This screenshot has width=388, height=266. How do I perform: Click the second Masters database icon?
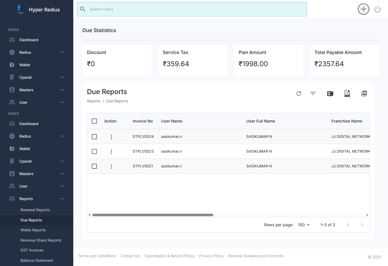coord(12,174)
